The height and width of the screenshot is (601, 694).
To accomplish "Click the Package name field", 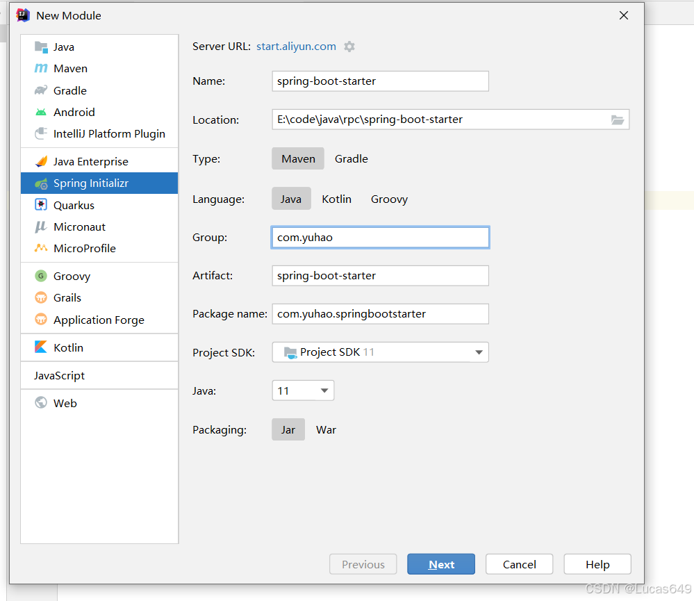I will pyautogui.click(x=380, y=314).
